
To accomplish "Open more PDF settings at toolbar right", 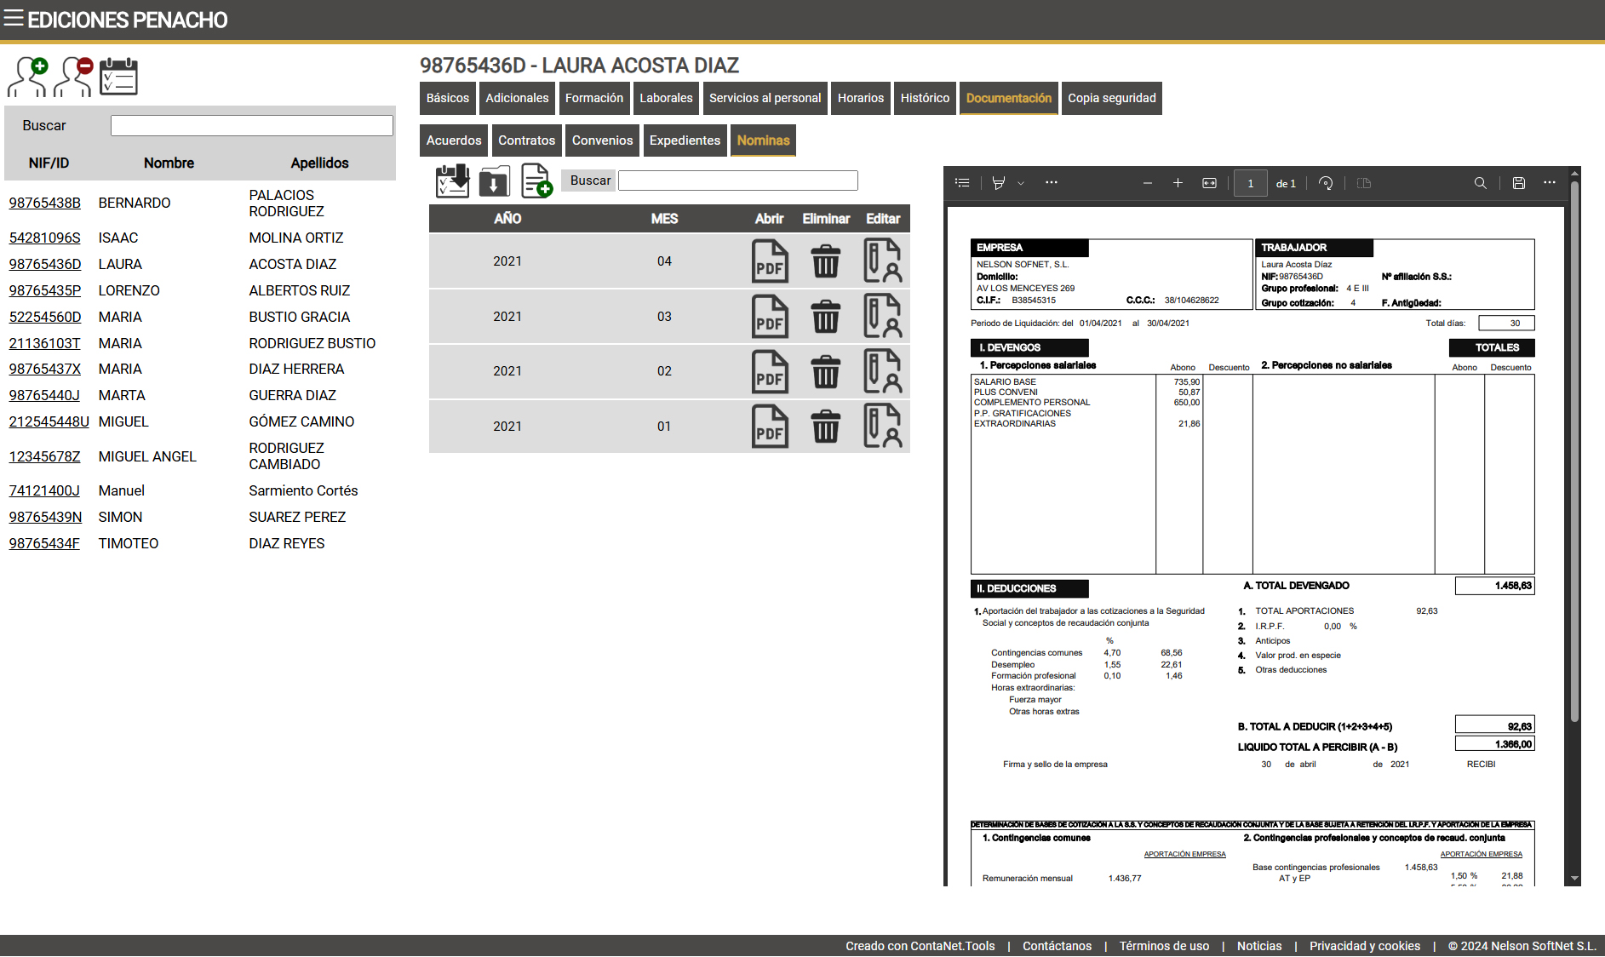I will point(1550,182).
